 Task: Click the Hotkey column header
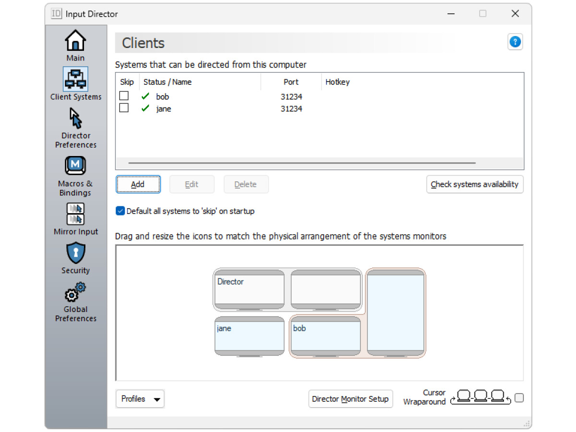(x=337, y=82)
